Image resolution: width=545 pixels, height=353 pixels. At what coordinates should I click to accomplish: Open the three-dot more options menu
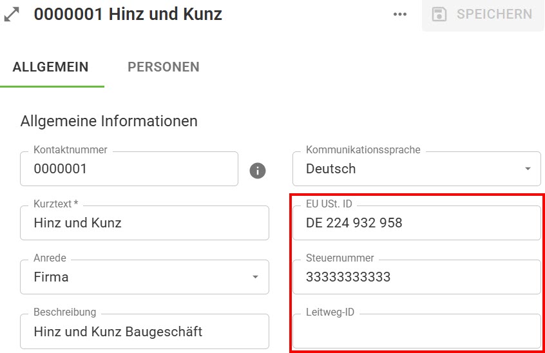coord(400,15)
